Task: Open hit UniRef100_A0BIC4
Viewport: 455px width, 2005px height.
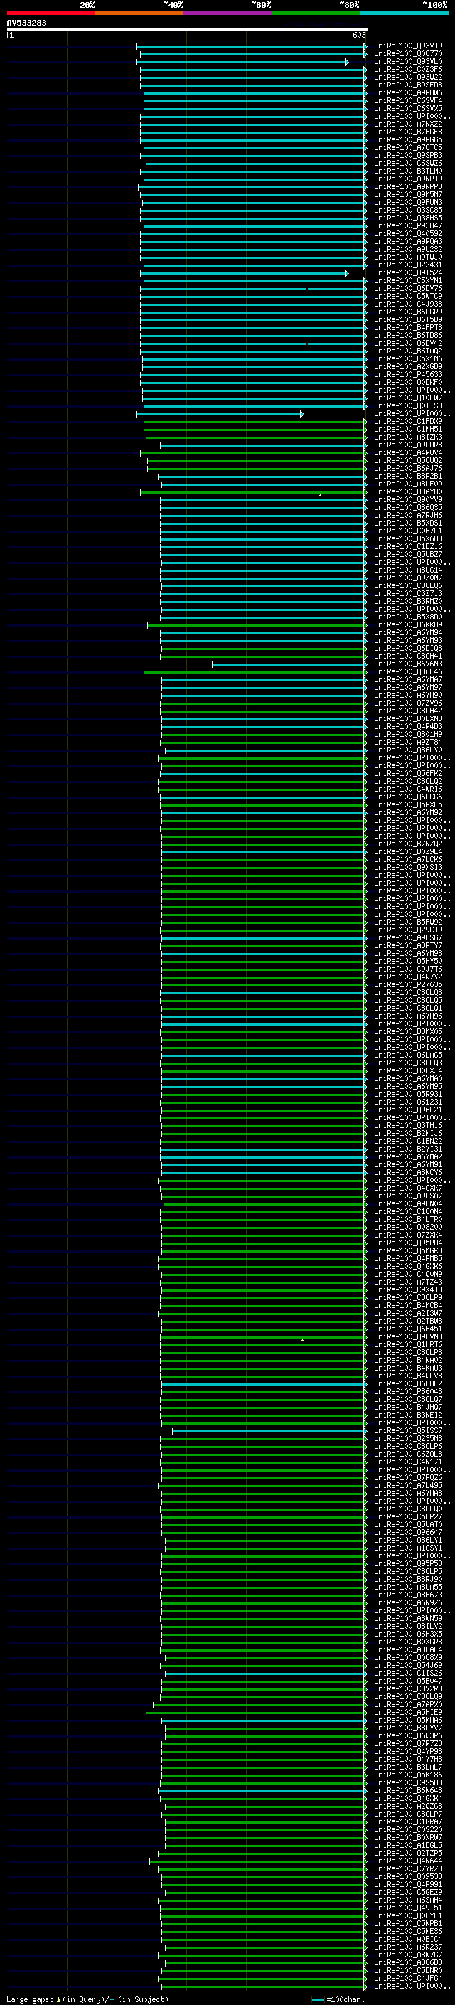Action: 408,1939
